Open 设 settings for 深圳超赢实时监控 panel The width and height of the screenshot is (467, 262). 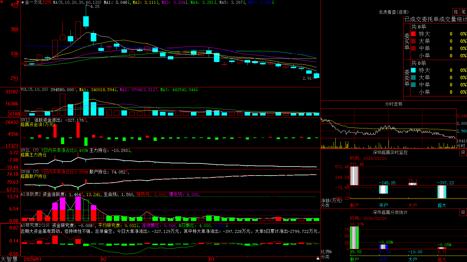point(463,152)
